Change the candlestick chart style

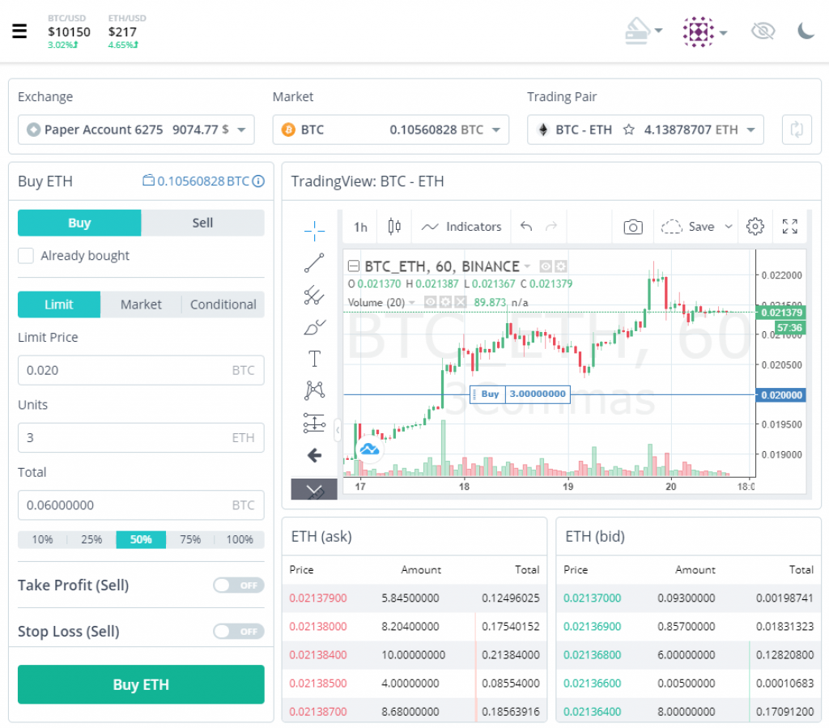point(394,227)
